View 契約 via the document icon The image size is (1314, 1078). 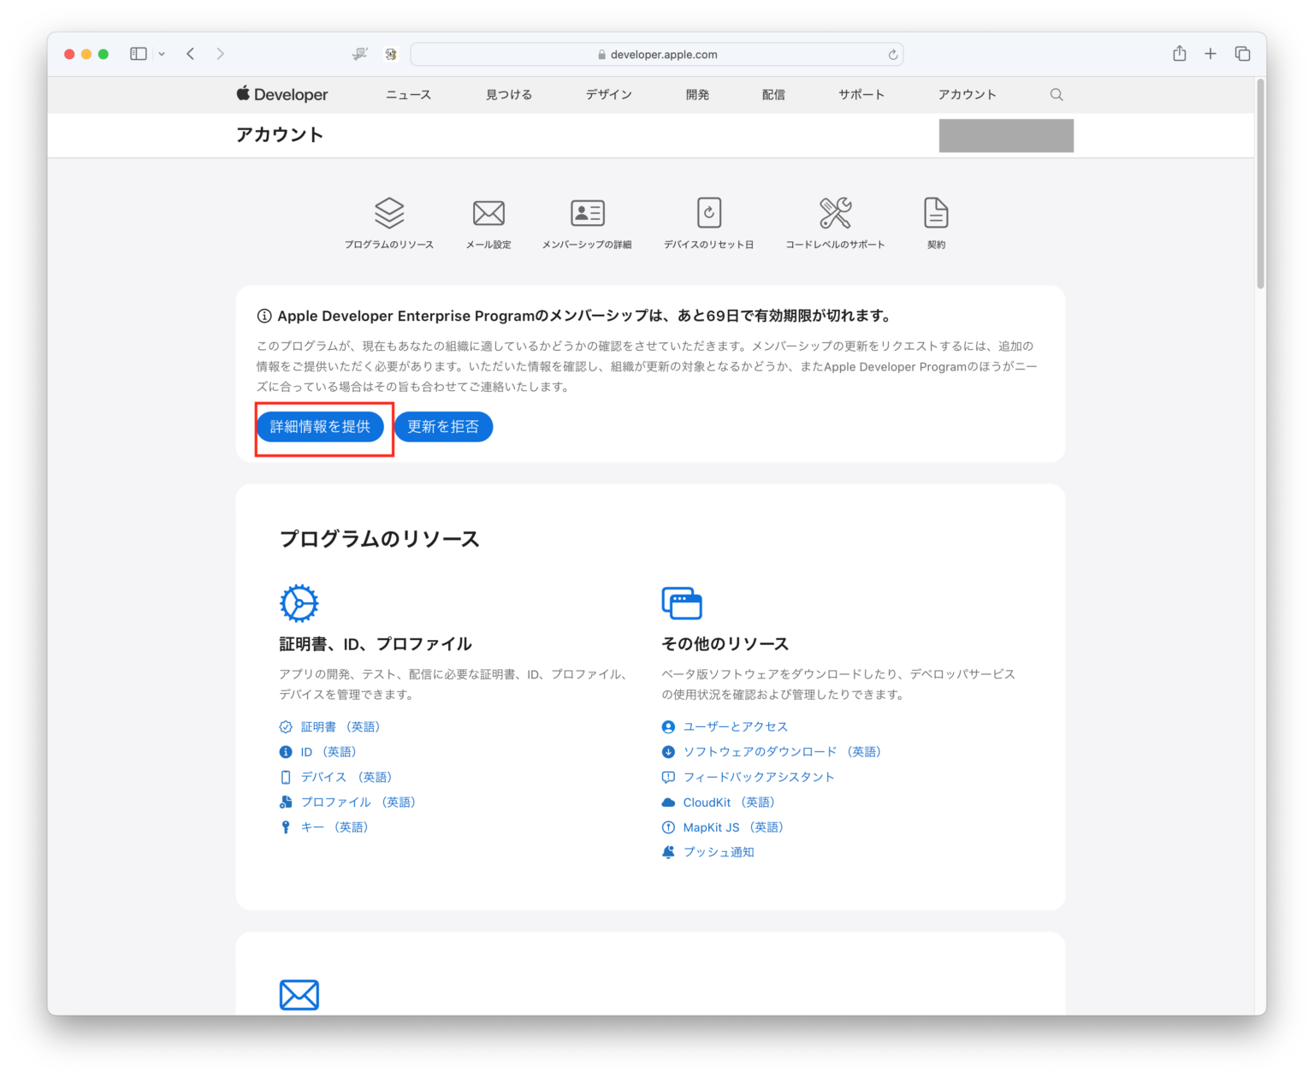pos(935,213)
